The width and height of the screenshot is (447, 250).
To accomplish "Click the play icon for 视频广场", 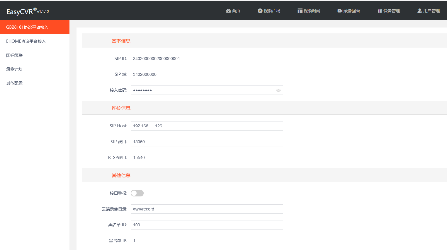I will tap(260, 11).
